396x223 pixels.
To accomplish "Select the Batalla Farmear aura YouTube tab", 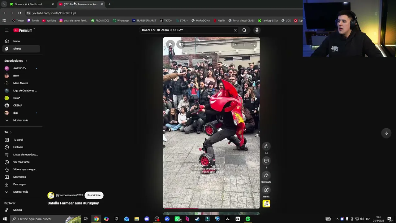I will (81, 4).
